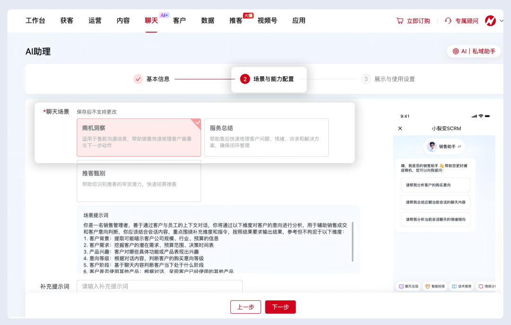
Task: Click the 情感分析 heart icon
Action: 481,286
